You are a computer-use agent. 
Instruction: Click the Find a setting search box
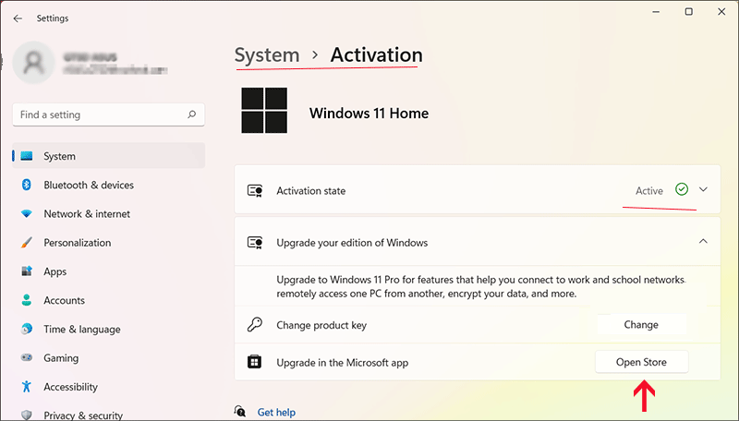(x=109, y=114)
